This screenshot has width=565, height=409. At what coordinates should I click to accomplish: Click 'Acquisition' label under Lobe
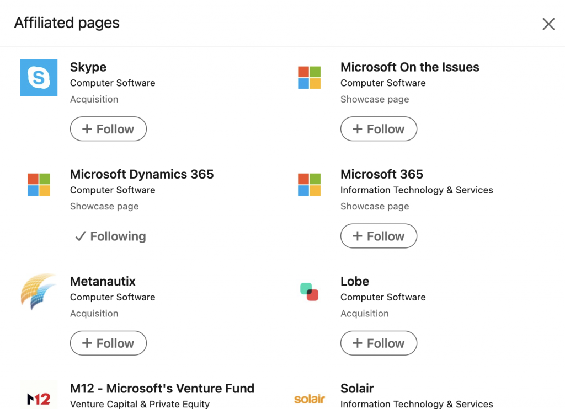(364, 314)
